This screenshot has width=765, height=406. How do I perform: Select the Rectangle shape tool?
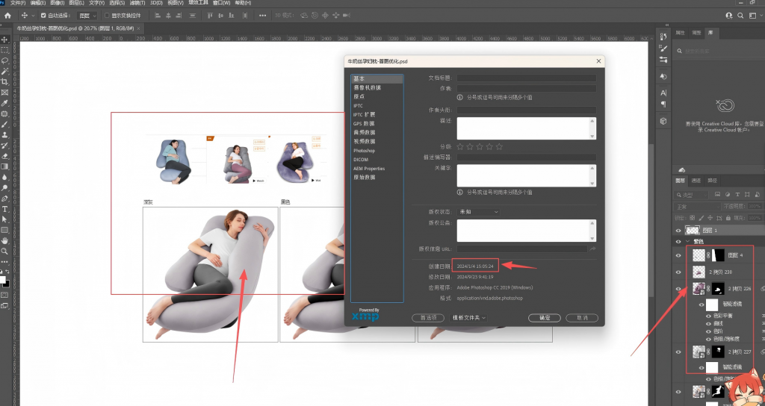coord(5,230)
